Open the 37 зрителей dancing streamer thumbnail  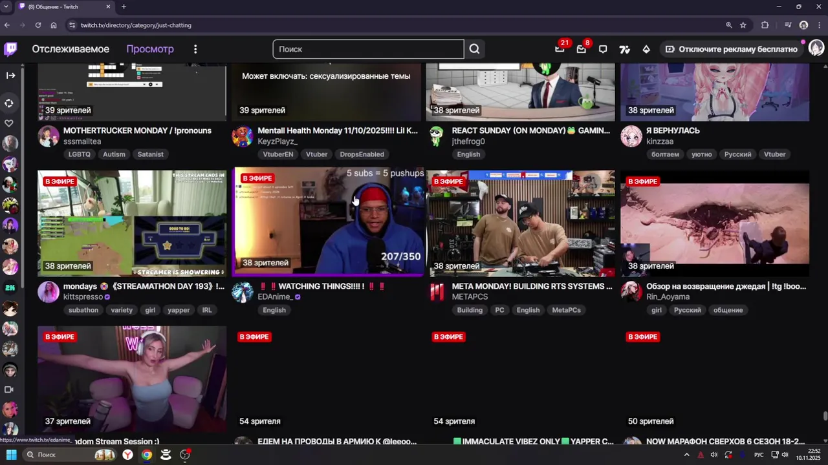[132, 379]
